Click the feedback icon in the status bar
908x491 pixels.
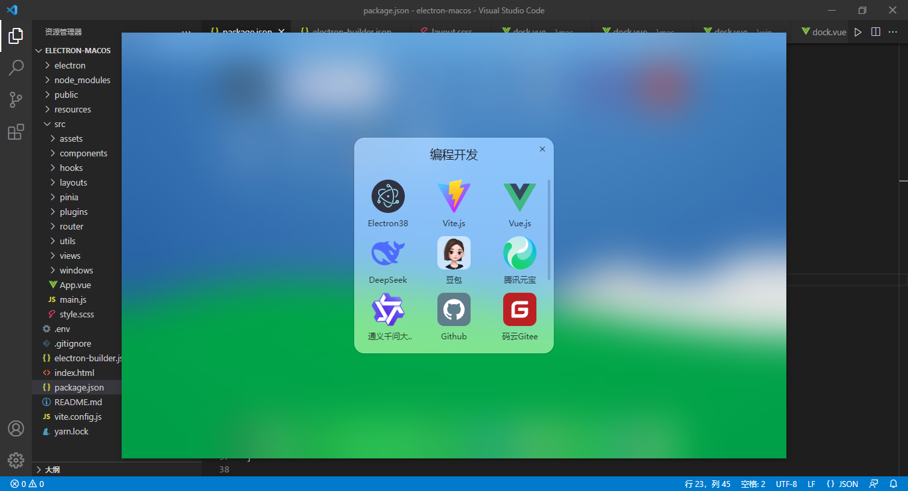[874, 484]
